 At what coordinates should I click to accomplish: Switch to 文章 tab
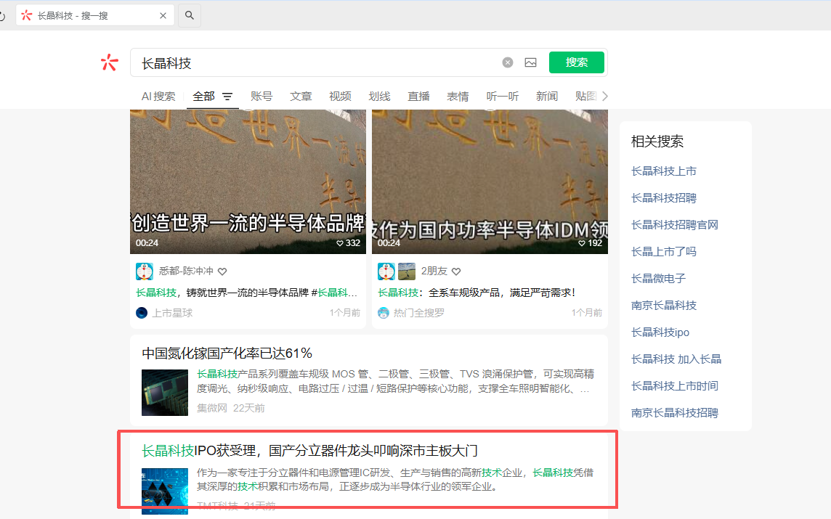click(x=301, y=97)
